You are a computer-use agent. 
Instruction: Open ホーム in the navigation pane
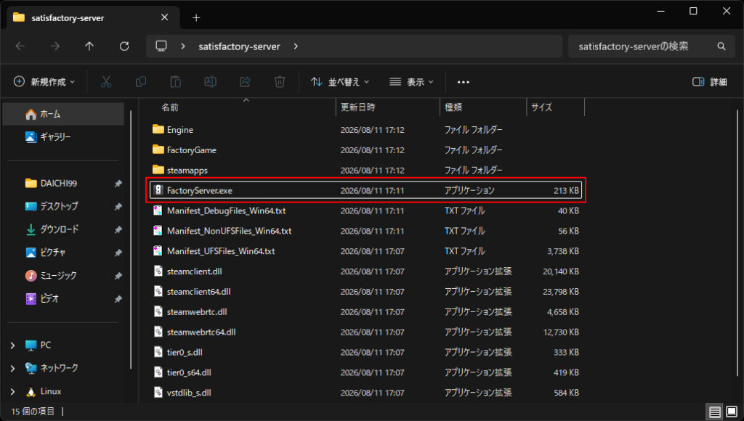point(64,114)
